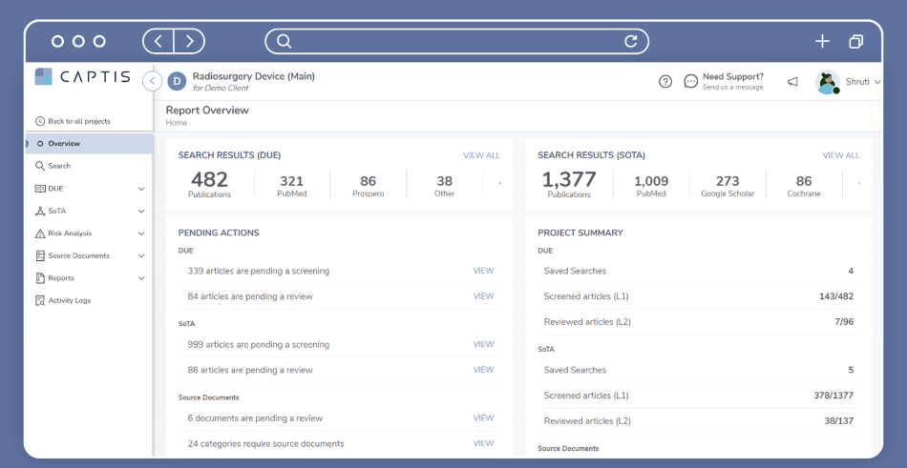Expand the DUE sidebar section chevron
907x468 pixels.
point(141,189)
